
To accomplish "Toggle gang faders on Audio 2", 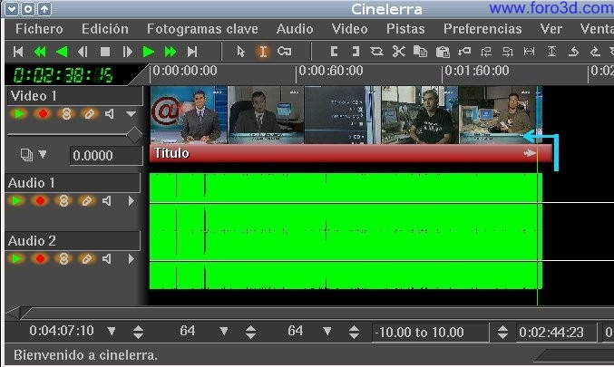I will (x=63, y=258).
